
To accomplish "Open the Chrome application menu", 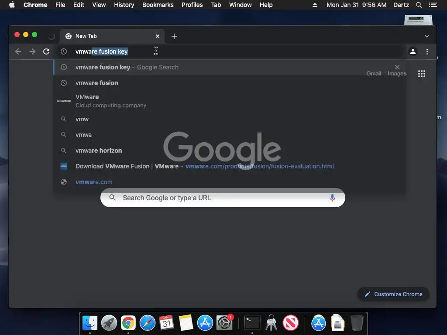I will 35,5.
